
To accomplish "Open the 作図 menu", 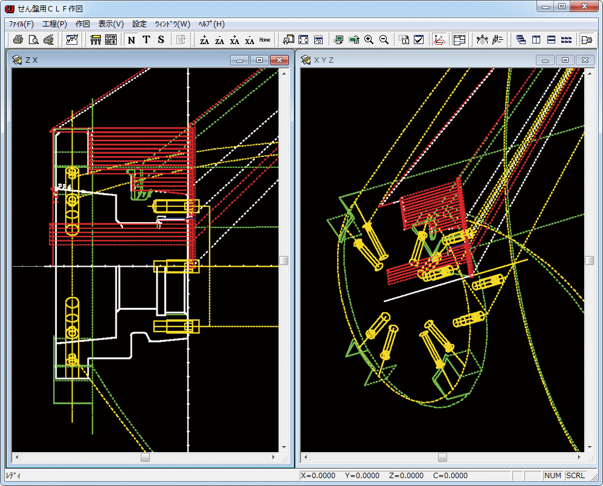I will coord(82,24).
